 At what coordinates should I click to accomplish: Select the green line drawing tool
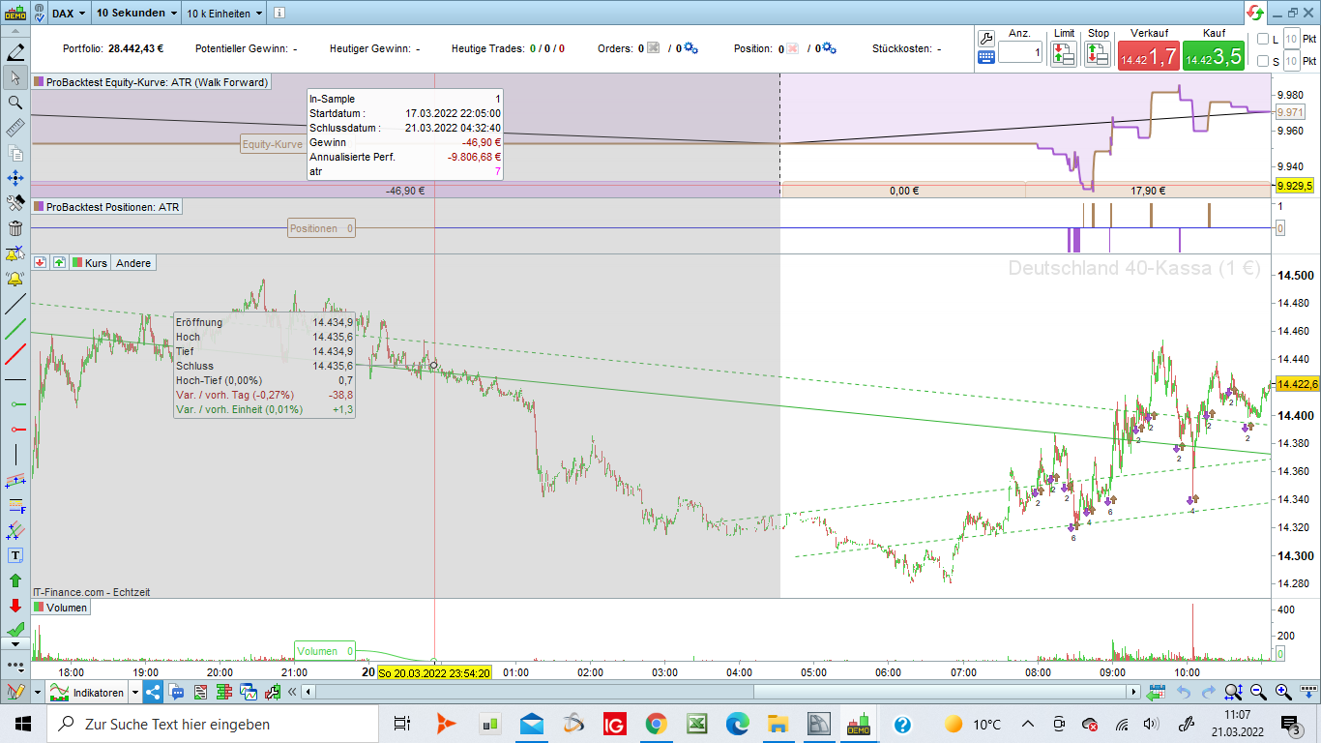click(15, 329)
